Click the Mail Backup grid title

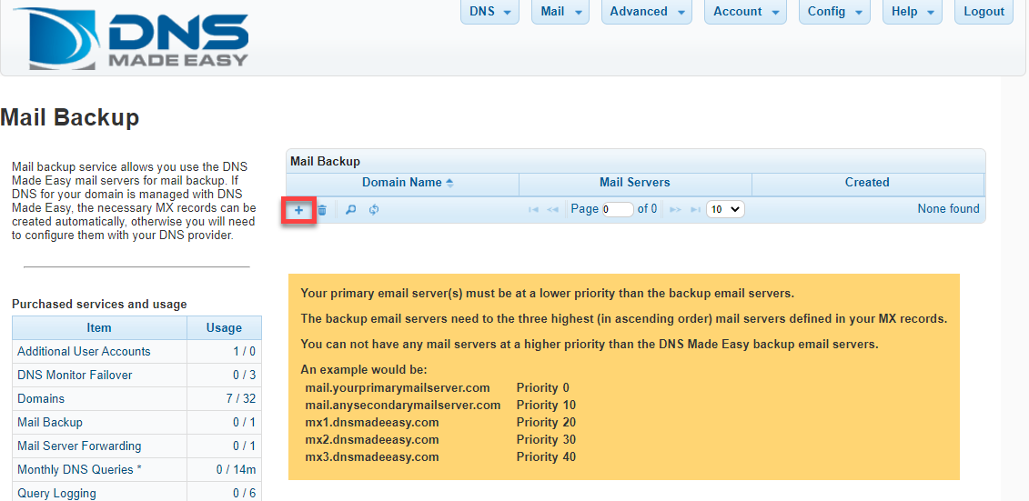325,161
